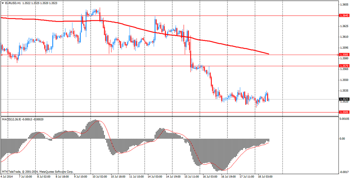Click the 18 Jul 03:00 time axis label
This screenshot has height=179, width=350.
coord(265,177)
